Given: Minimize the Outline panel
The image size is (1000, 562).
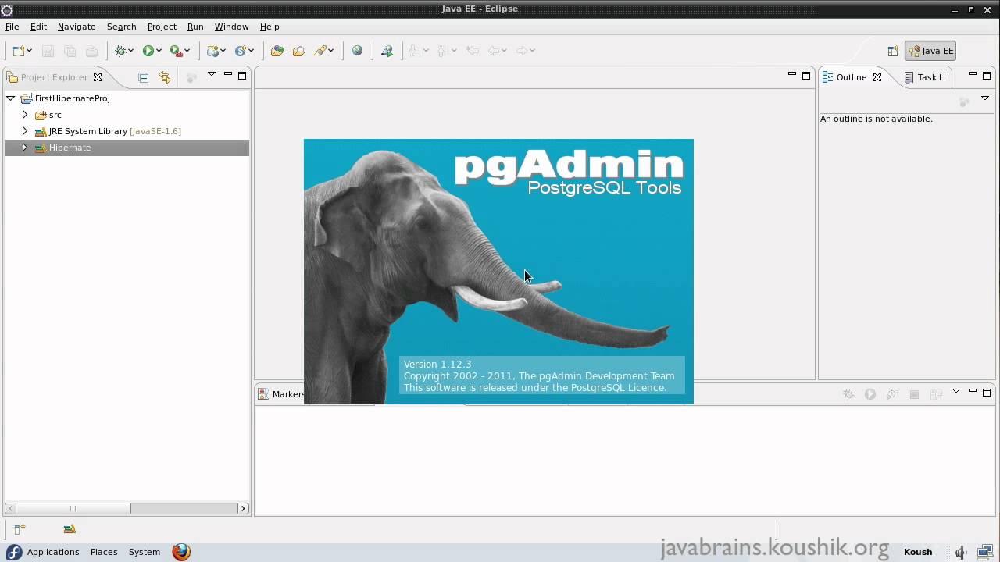Looking at the screenshot, I should [x=973, y=75].
